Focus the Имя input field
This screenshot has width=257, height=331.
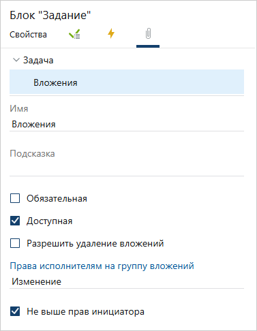tap(127, 125)
